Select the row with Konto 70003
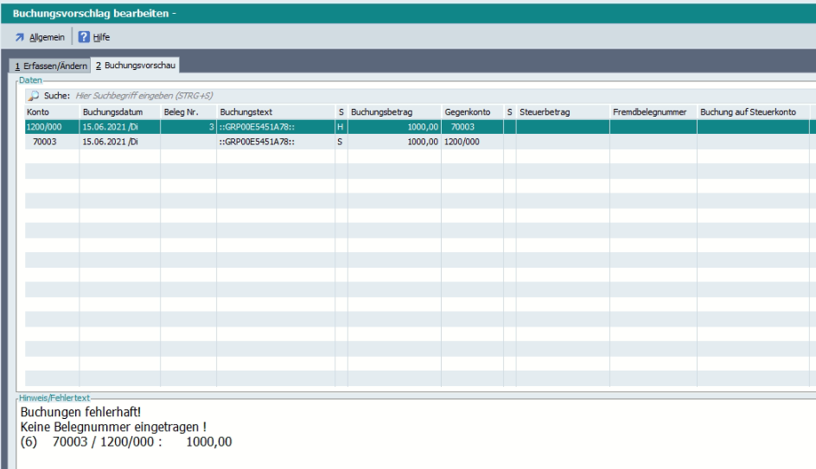 point(43,142)
